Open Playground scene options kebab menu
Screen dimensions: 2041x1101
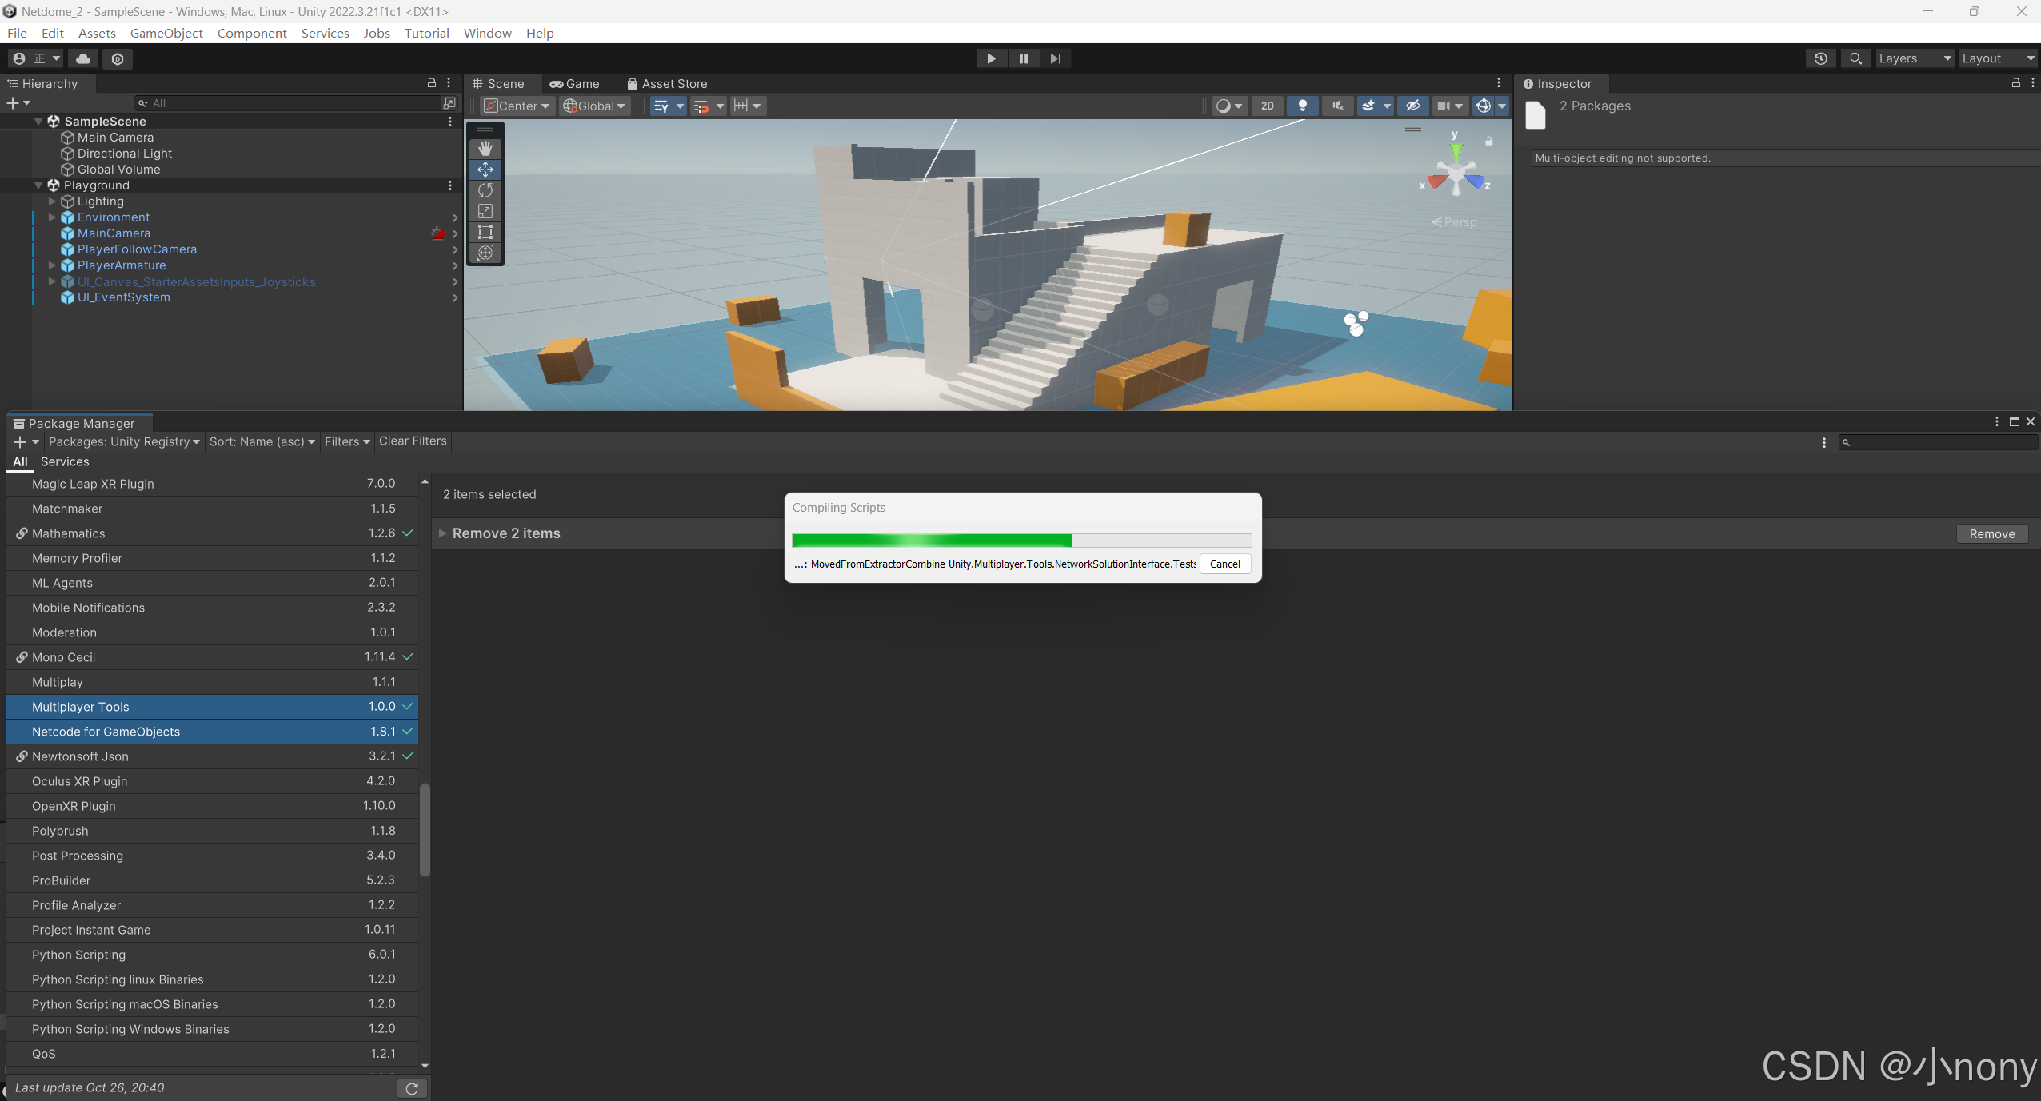click(450, 185)
